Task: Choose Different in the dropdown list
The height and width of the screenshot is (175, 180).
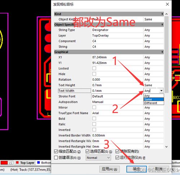Action: pyautogui.click(x=154, y=103)
